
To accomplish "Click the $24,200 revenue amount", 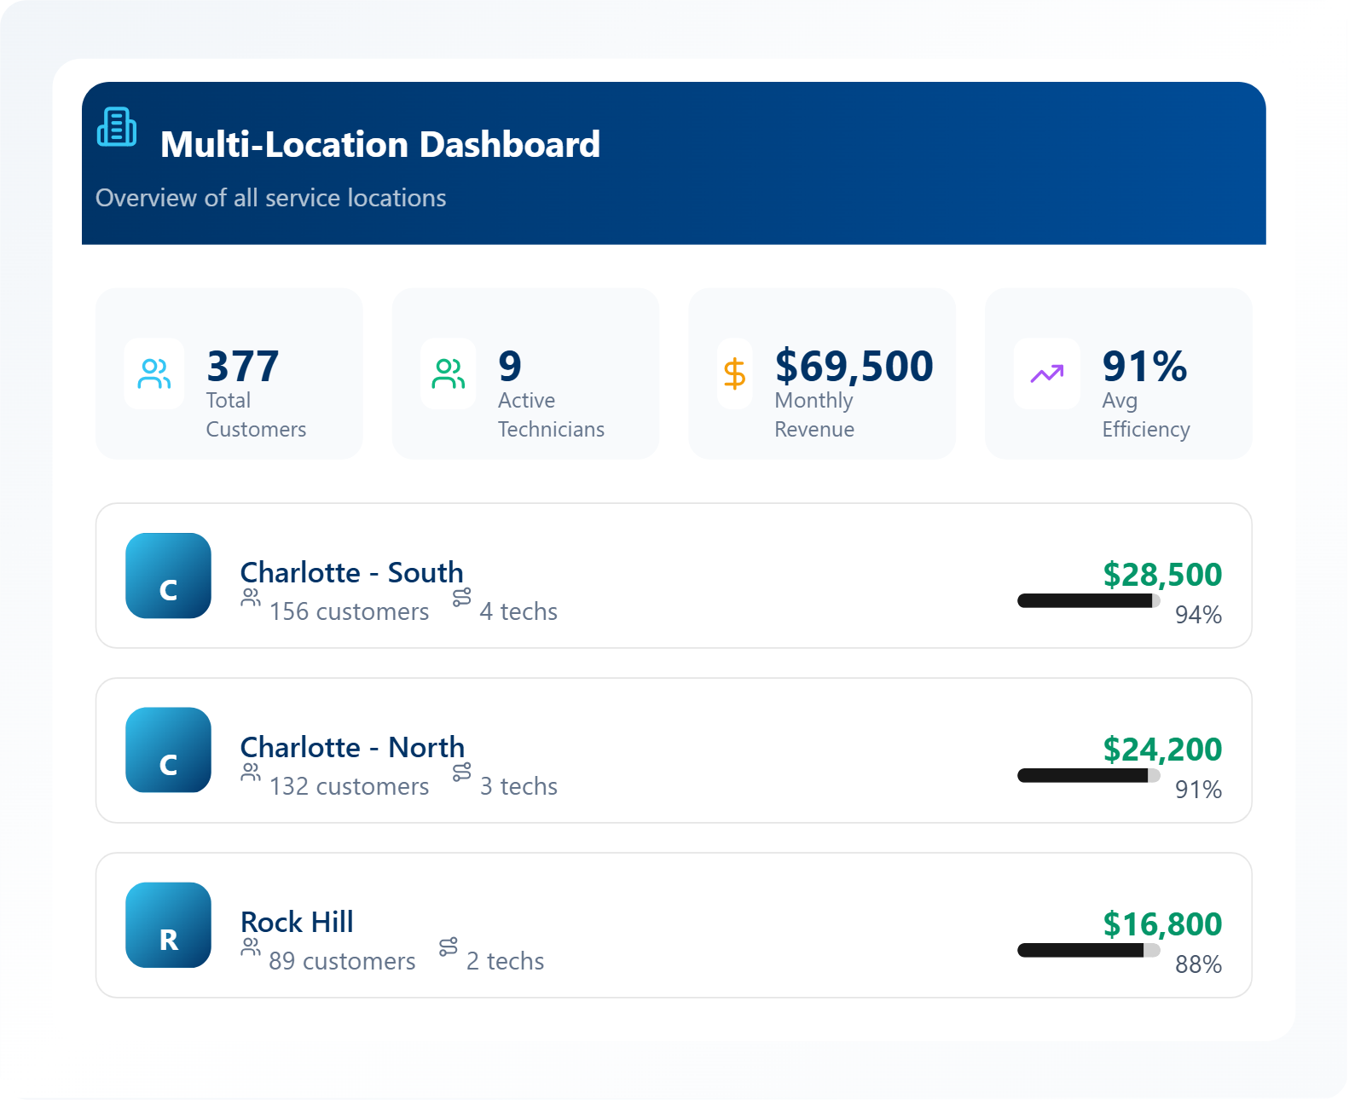I will click(x=1162, y=750).
